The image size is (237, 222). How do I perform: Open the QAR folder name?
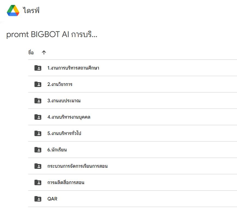click(52, 199)
